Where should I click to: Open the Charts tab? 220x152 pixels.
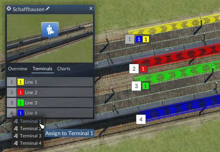[64, 69]
